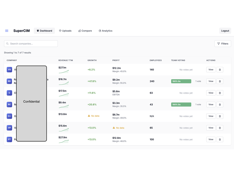Switch to the Uploads tab
This screenshot has width=234, height=176.
pos(65,31)
